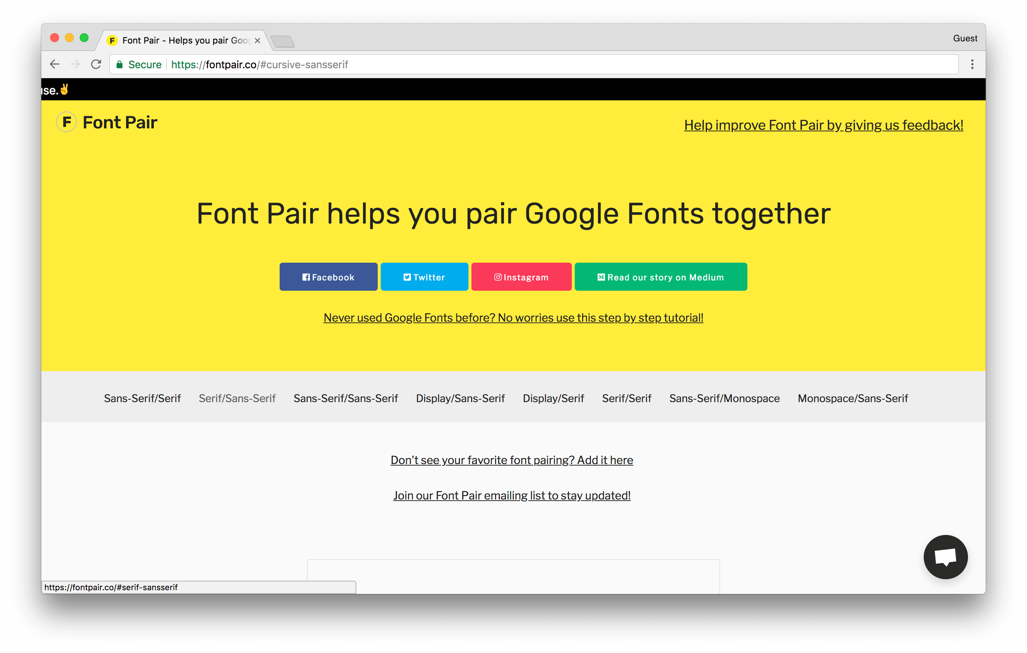Click the Facebook button
The height and width of the screenshot is (653, 1027).
[328, 277]
